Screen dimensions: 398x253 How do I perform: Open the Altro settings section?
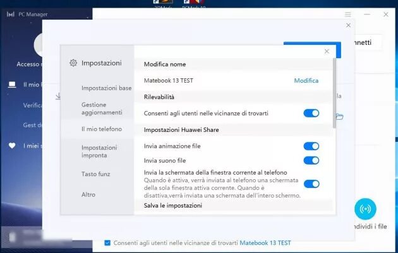tap(88, 195)
